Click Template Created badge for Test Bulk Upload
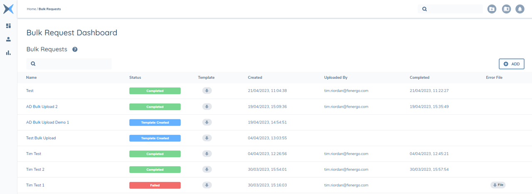 click(155, 138)
